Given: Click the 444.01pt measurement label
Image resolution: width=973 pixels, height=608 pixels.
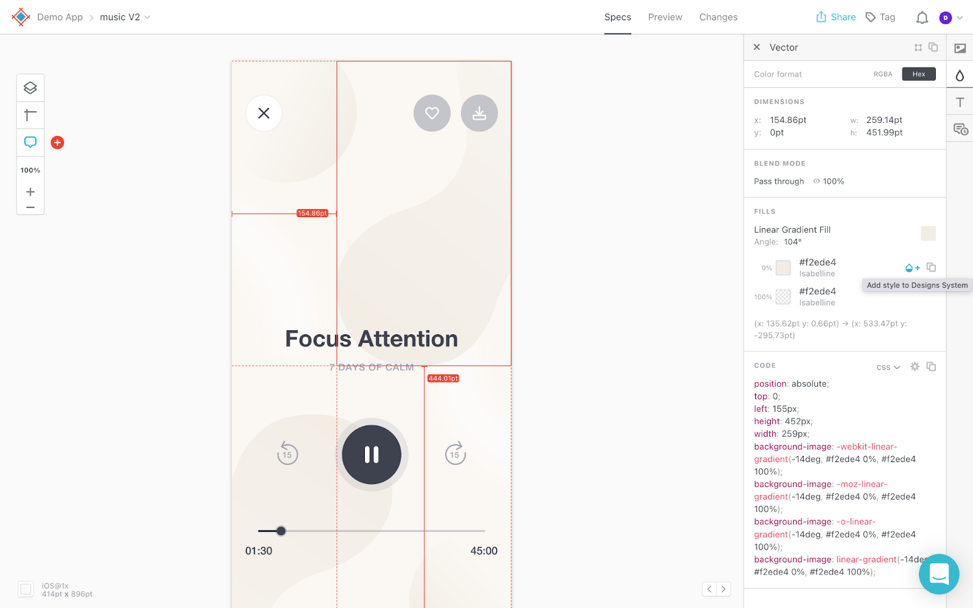Looking at the screenshot, I should click(x=443, y=378).
